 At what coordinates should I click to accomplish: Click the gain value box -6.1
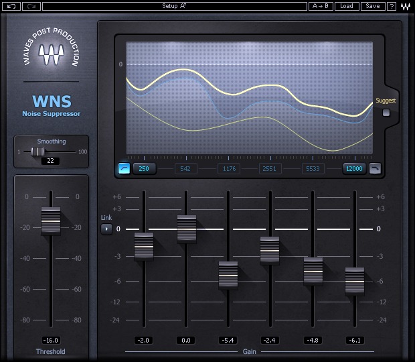355,341
